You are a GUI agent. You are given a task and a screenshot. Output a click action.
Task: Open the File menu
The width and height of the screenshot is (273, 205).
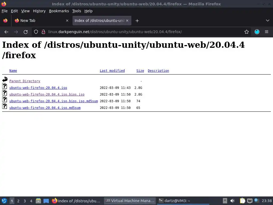click(x=5, y=11)
